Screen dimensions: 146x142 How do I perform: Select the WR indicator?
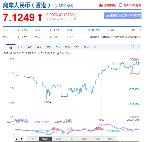click(98, 139)
